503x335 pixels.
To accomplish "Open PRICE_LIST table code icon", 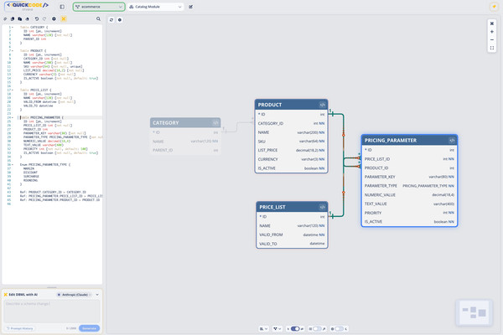I will (x=322, y=207).
